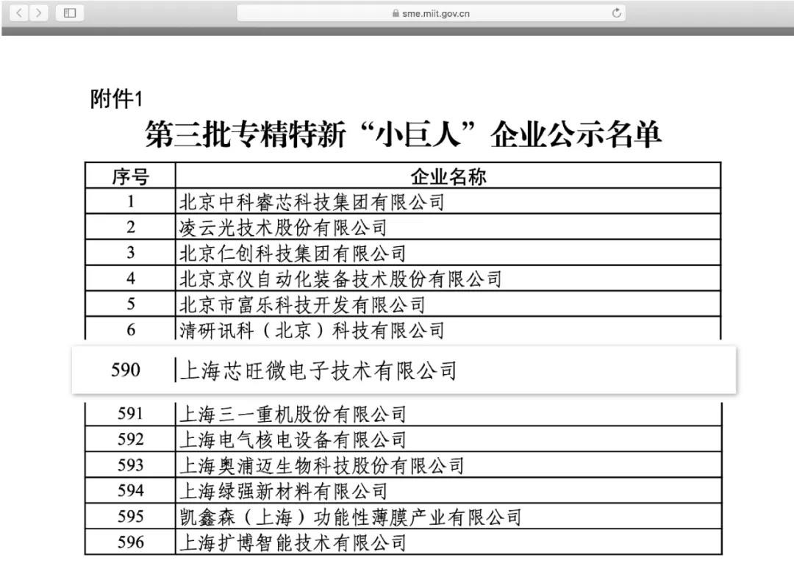Image resolution: width=794 pixels, height=577 pixels.
Task: Go forward using the browser forward arrow
Action: pos(38,12)
